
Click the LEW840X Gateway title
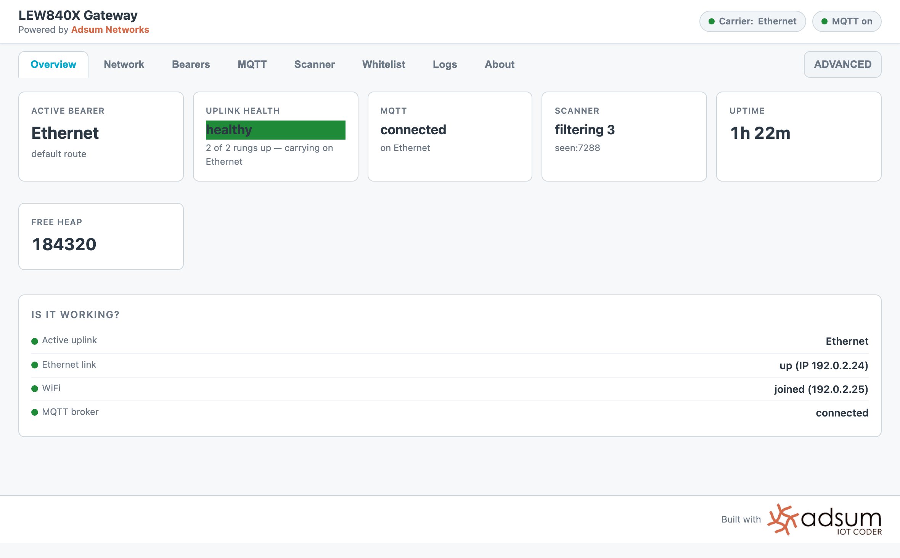click(78, 15)
